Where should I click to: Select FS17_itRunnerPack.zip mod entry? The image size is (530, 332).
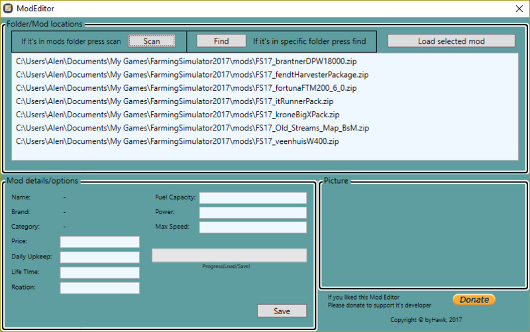click(174, 101)
